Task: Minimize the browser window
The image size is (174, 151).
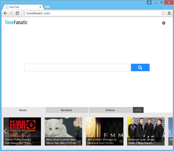Action: [x=156, y=2]
